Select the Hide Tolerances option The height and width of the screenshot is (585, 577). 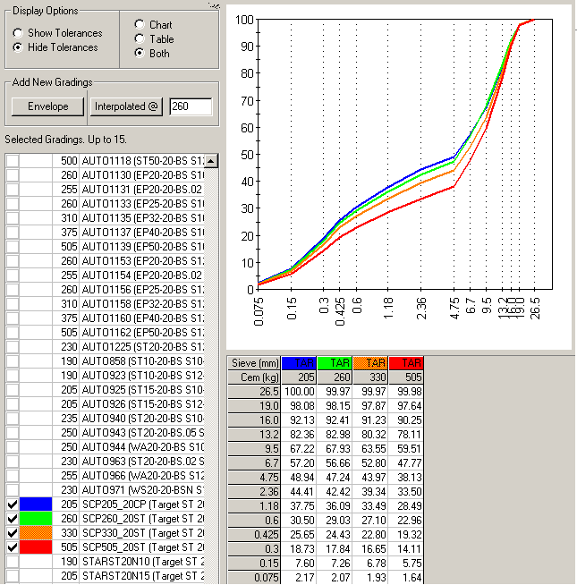[x=18, y=47]
